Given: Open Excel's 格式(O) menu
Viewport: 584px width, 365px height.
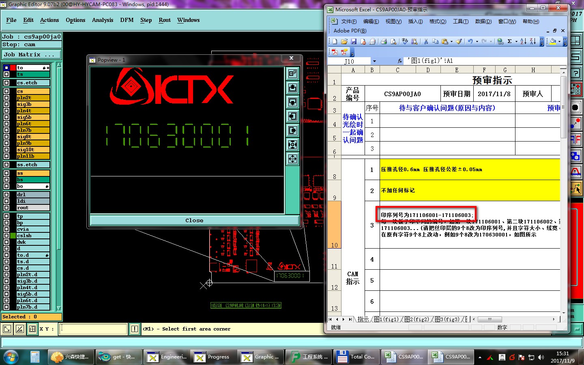Looking at the screenshot, I should pyautogui.click(x=438, y=21).
